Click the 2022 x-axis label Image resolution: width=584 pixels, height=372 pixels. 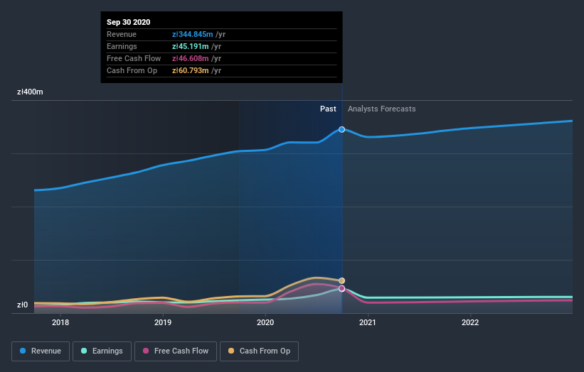pyautogui.click(x=470, y=322)
